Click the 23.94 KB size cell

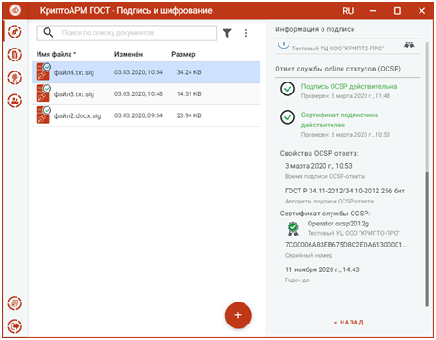coord(189,115)
